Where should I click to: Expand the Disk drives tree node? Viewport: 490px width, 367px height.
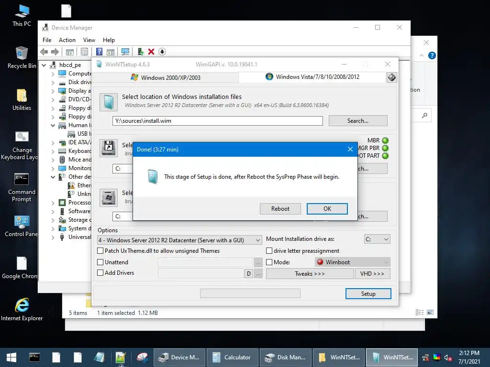click(53, 82)
